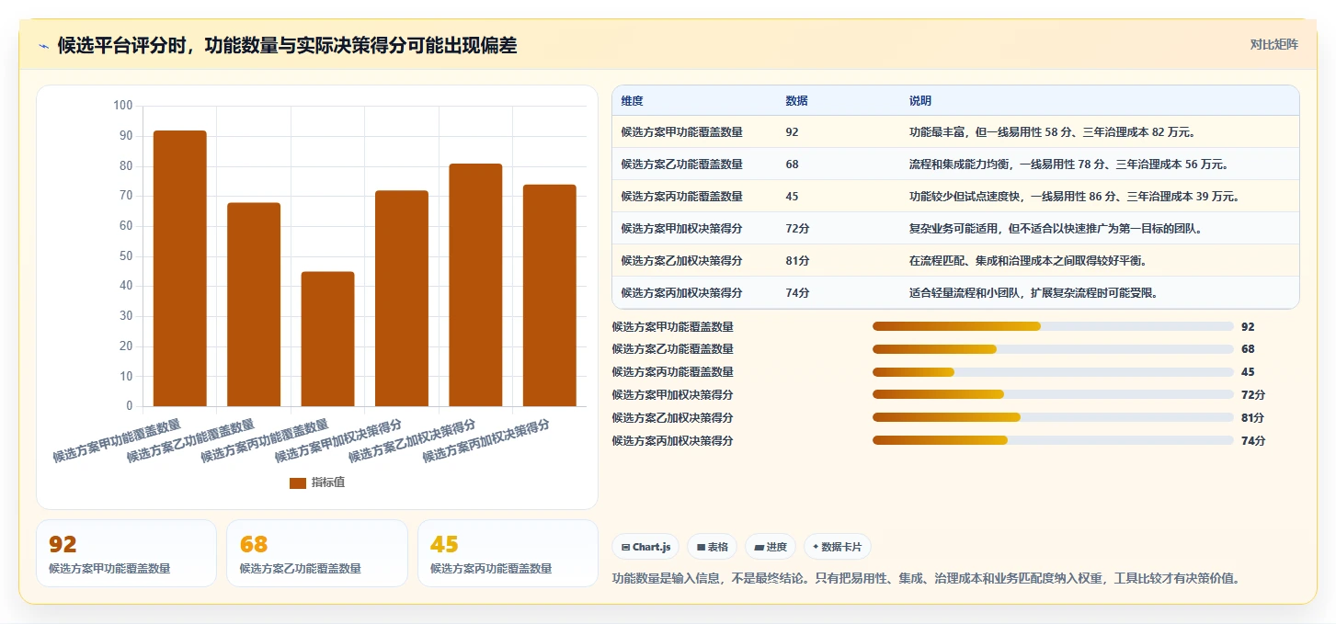Screen dimensions: 1336x624
Task: Click the 候选方案甲功能覆盖数量 progress bar showing 92
Action: (x=1053, y=326)
